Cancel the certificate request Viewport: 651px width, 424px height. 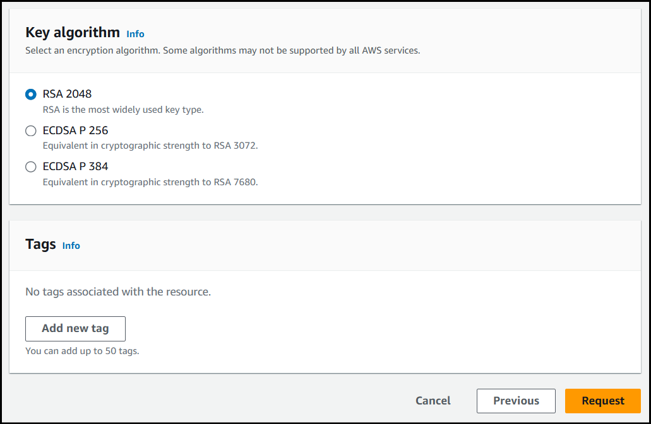(x=433, y=401)
